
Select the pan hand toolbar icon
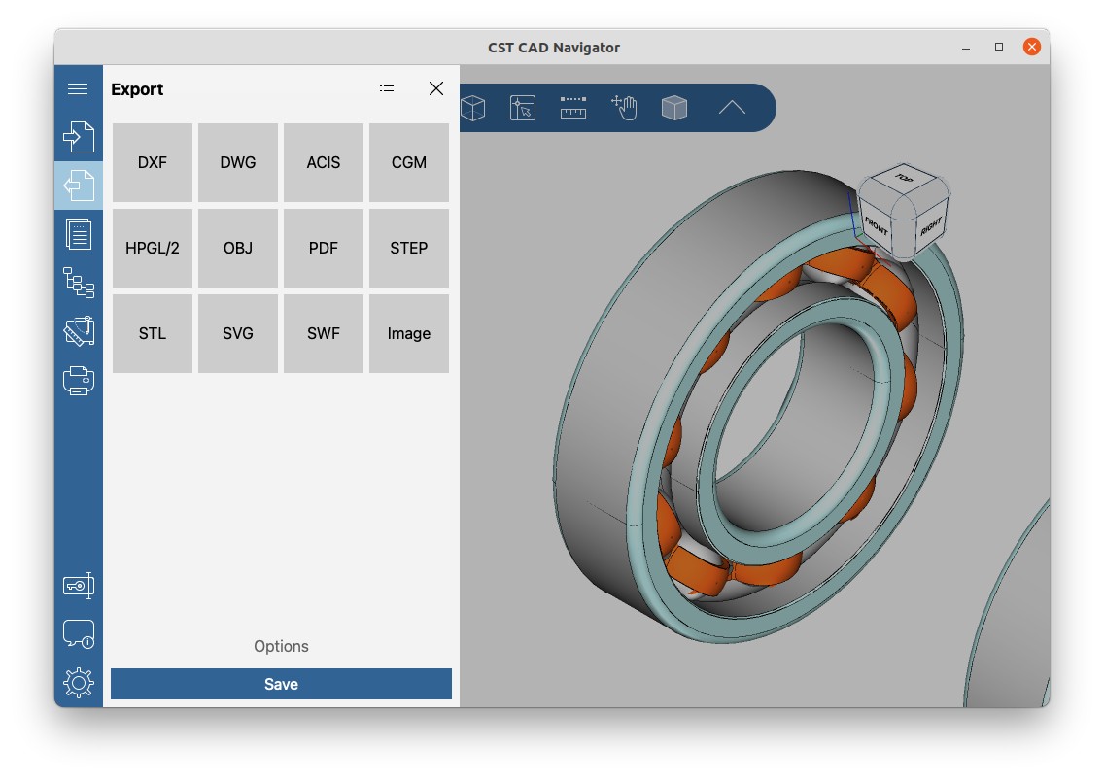(x=624, y=108)
